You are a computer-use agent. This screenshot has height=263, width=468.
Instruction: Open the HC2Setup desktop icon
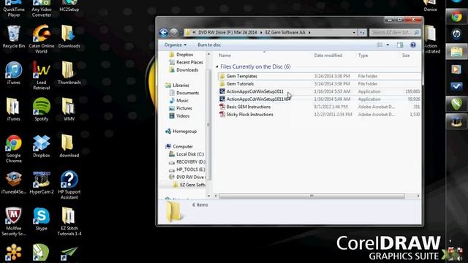pos(69,6)
